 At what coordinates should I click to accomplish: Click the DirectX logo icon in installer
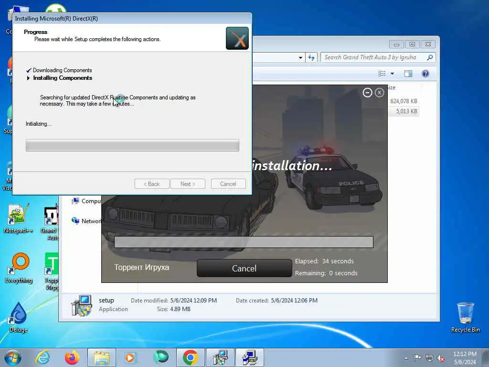click(x=237, y=38)
